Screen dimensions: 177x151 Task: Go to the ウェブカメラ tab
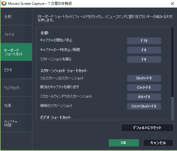[16, 88]
